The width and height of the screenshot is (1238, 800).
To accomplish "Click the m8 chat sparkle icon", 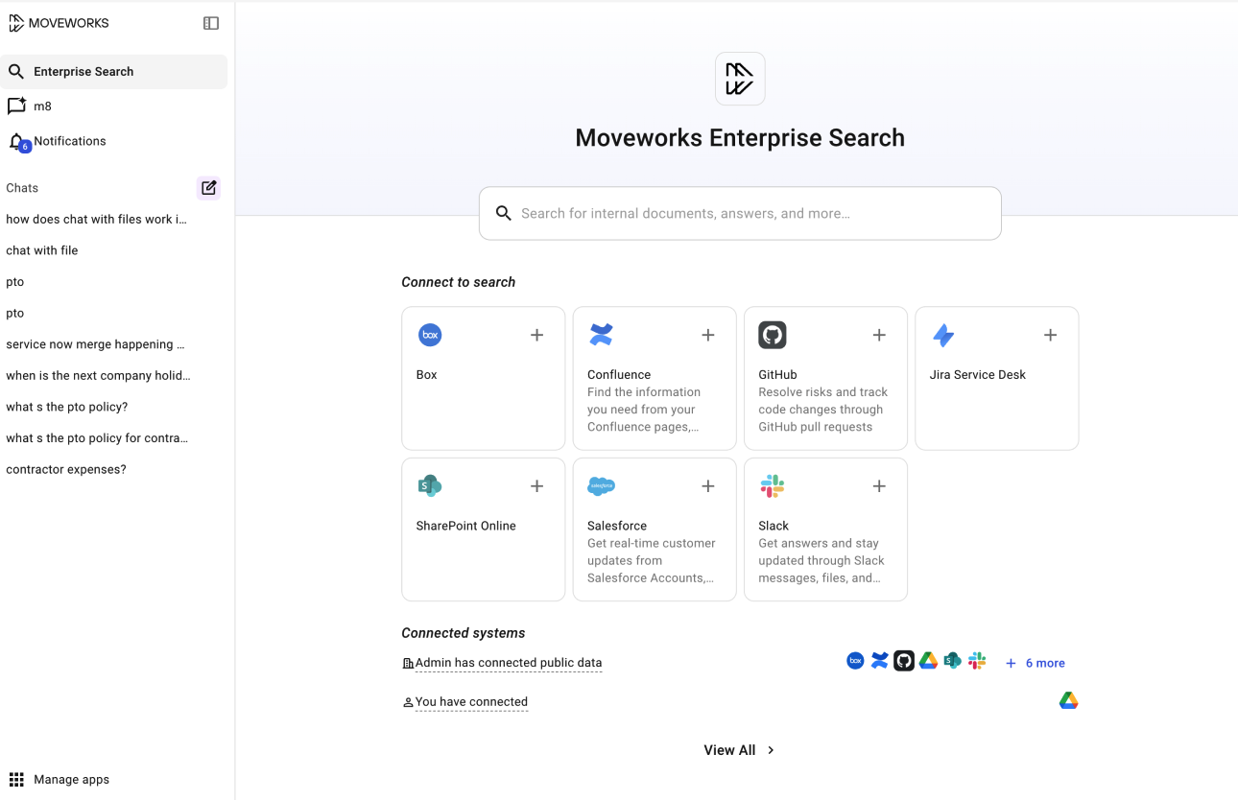I will [16, 106].
